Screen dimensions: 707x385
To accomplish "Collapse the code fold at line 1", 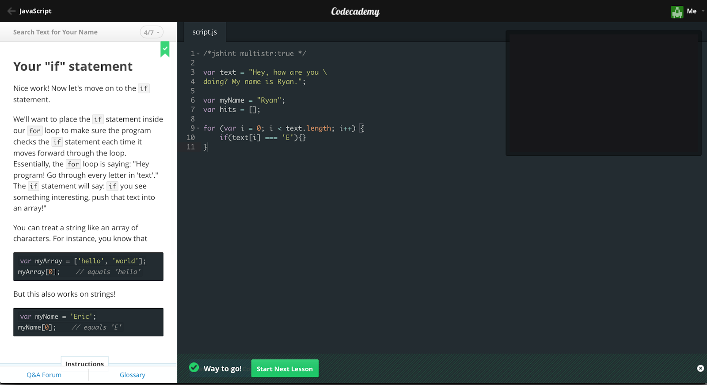I will [198, 54].
